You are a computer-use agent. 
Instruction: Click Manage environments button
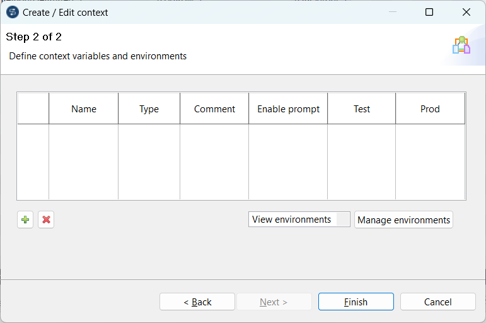(403, 220)
